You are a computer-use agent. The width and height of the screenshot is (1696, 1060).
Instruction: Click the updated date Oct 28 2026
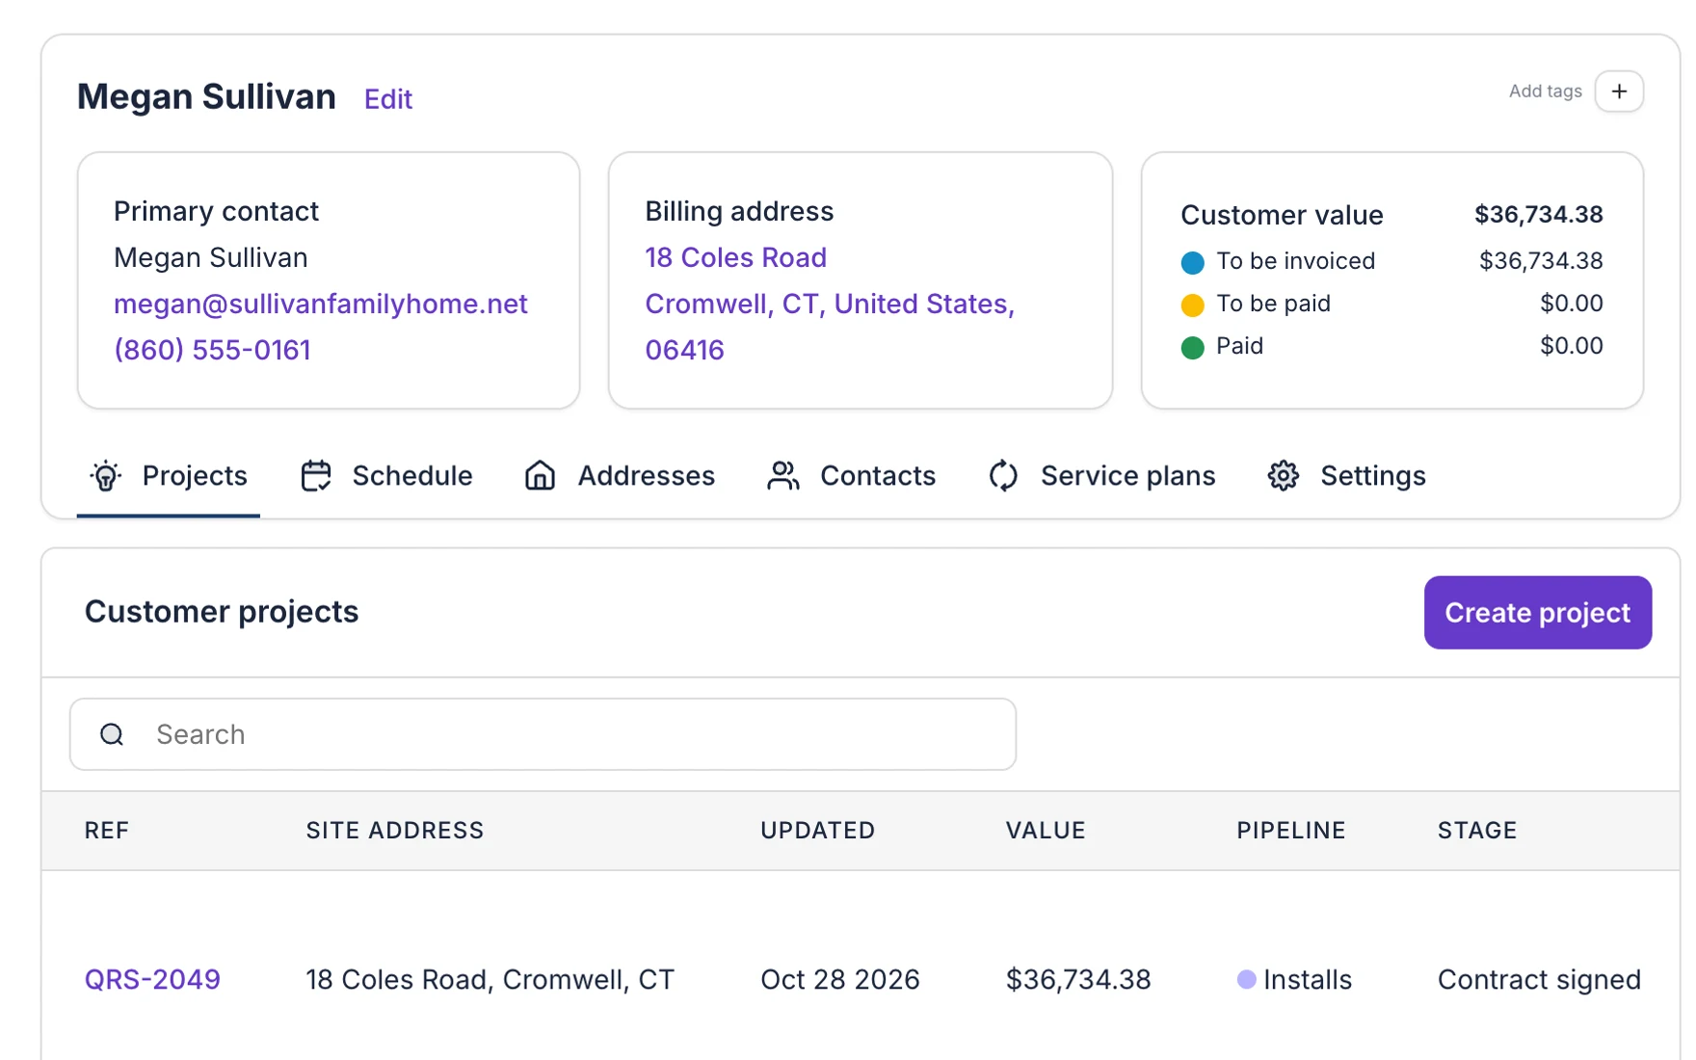(x=840, y=980)
